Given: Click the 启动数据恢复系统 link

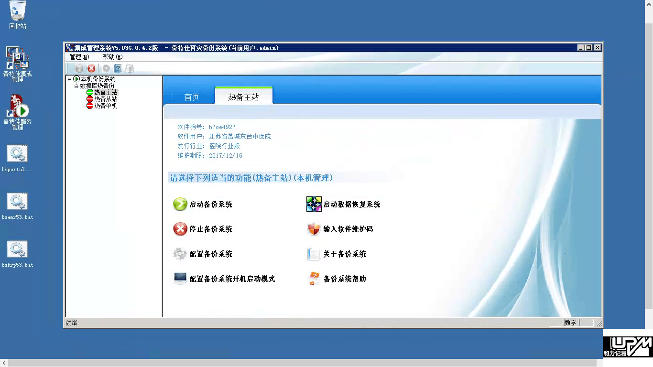Looking at the screenshot, I should pyautogui.click(x=352, y=204).
